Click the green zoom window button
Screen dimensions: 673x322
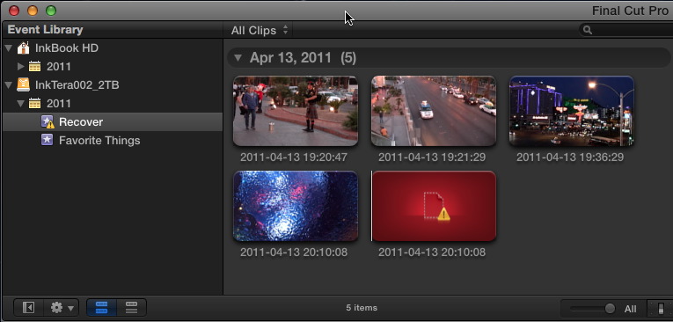[51, 11]
